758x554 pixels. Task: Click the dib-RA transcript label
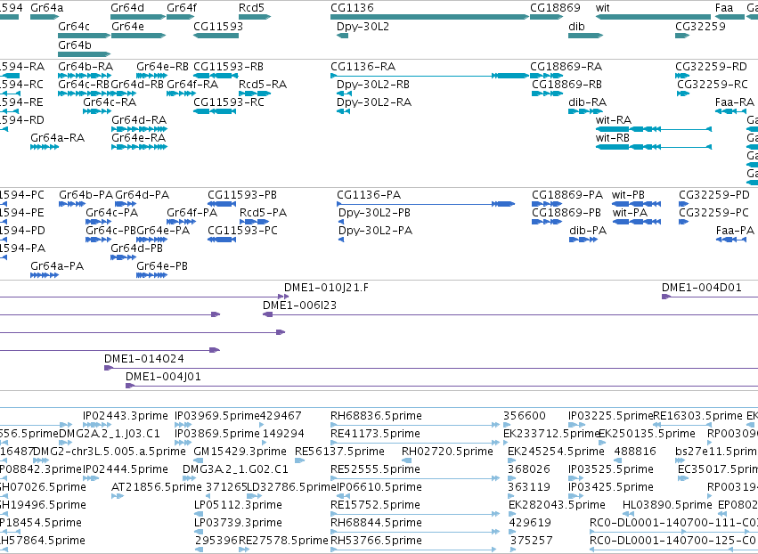(x=587, y=102)
